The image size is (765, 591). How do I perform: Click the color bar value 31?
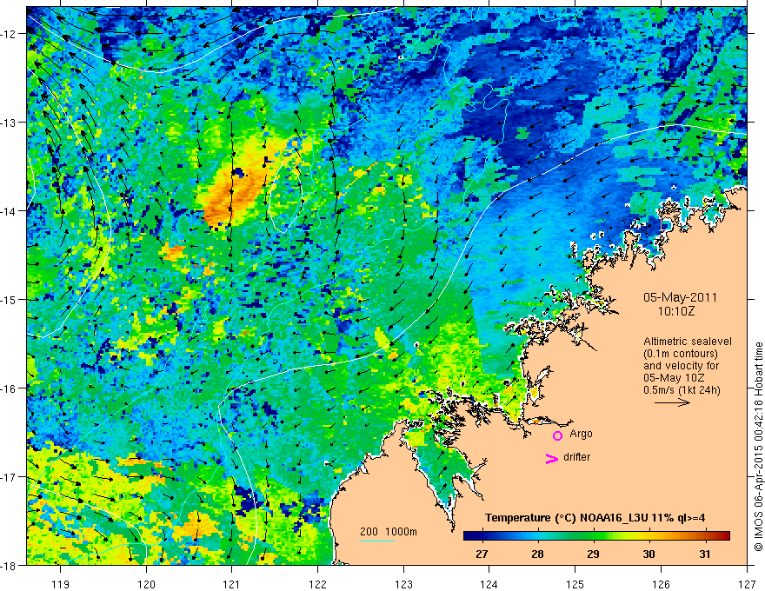coord(704,554)
